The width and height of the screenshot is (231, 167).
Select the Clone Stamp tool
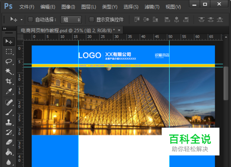[x=9, y=122]
